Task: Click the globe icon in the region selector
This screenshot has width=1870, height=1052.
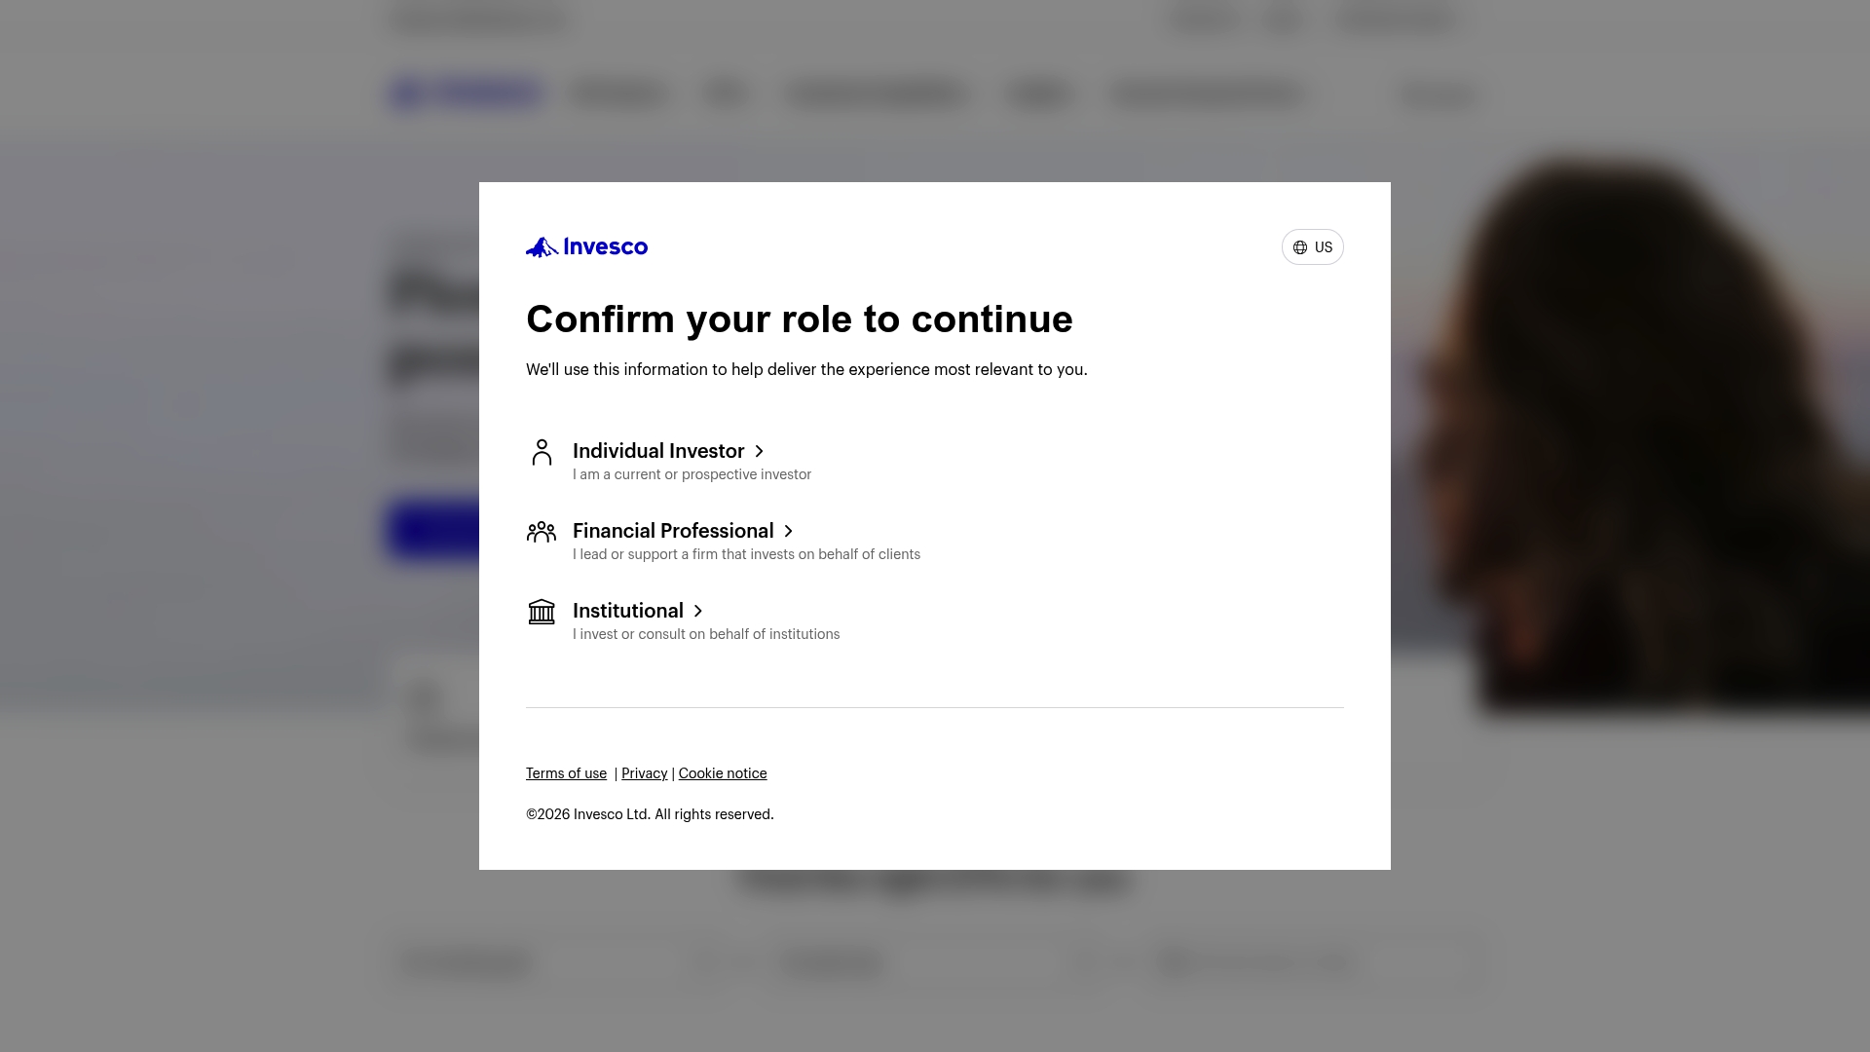Action: tap(1299, 246)
